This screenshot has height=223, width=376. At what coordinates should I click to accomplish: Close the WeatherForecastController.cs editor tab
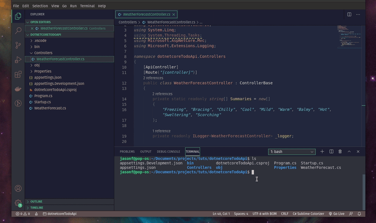173,15
